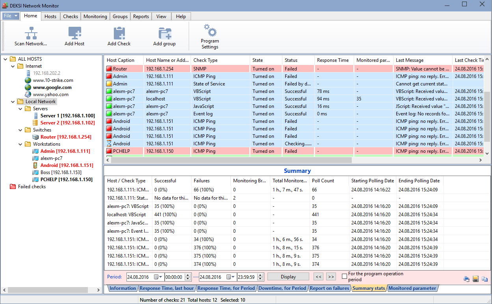Click the save icon in period bar
492x304 pixels.
(x=475, y=279)
